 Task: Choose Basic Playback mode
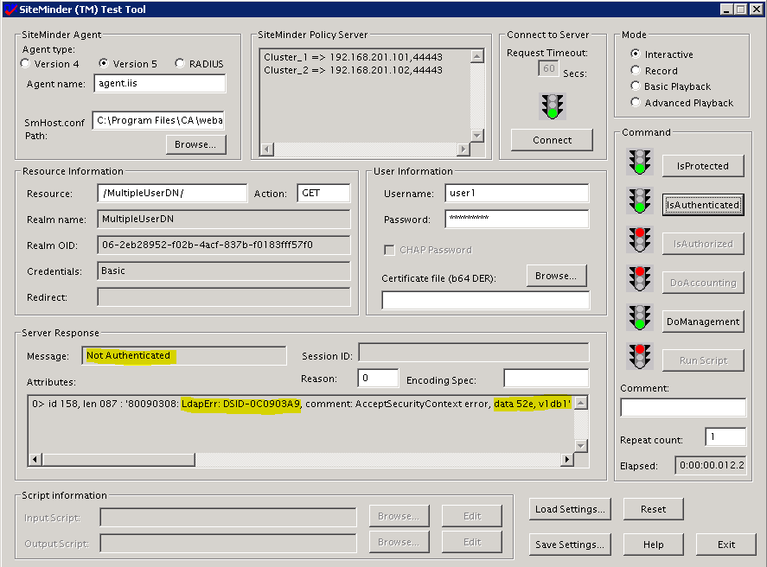[636, 86]
